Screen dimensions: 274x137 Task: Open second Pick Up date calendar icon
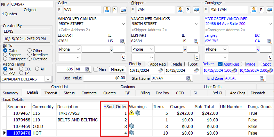(x=196, y=71)
